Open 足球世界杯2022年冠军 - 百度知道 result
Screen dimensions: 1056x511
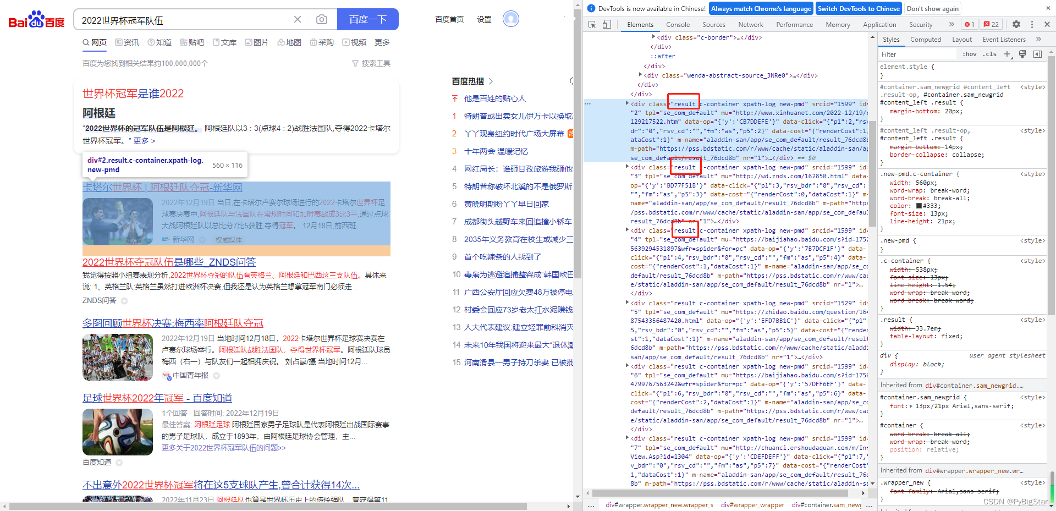(157, 398)
